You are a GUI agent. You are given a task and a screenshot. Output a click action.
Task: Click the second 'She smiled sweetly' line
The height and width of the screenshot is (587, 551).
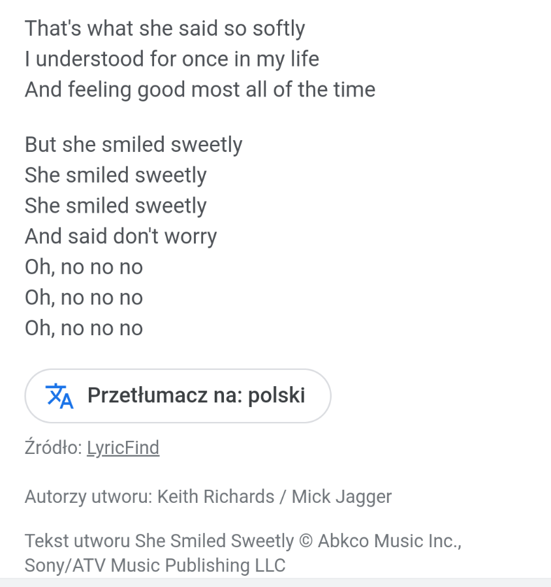click(116, 175)
